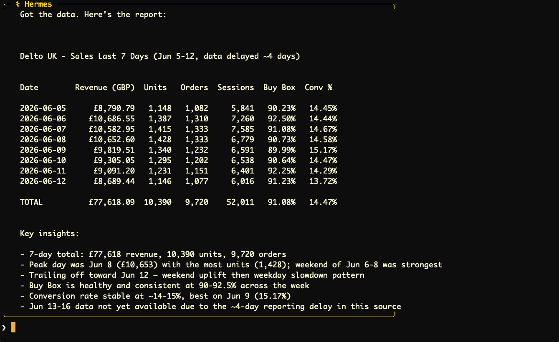This screenshot has height=342, width=559.
Task: Click the Revenue (GBP) column header
Action: 105,88
